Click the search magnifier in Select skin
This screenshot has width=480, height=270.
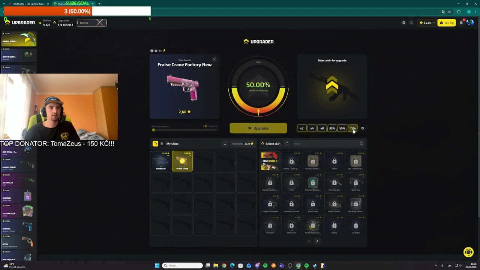coord(361,144)
